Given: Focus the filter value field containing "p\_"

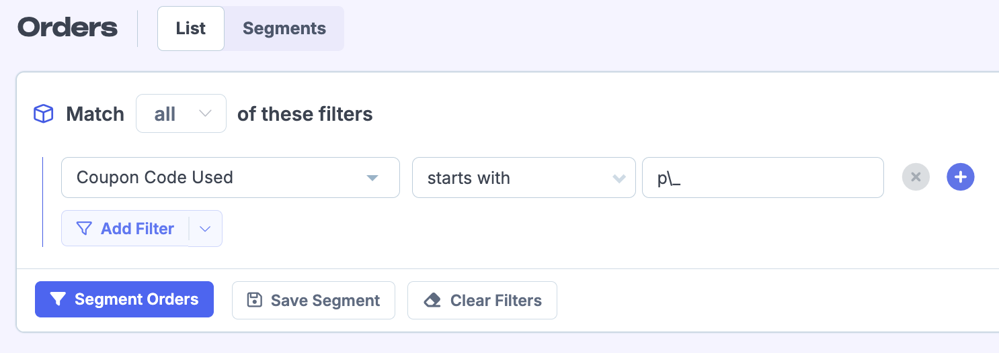Looking at the screenshot, I should (762, 178).
